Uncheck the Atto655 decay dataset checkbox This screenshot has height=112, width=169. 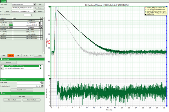pos(40,66)
